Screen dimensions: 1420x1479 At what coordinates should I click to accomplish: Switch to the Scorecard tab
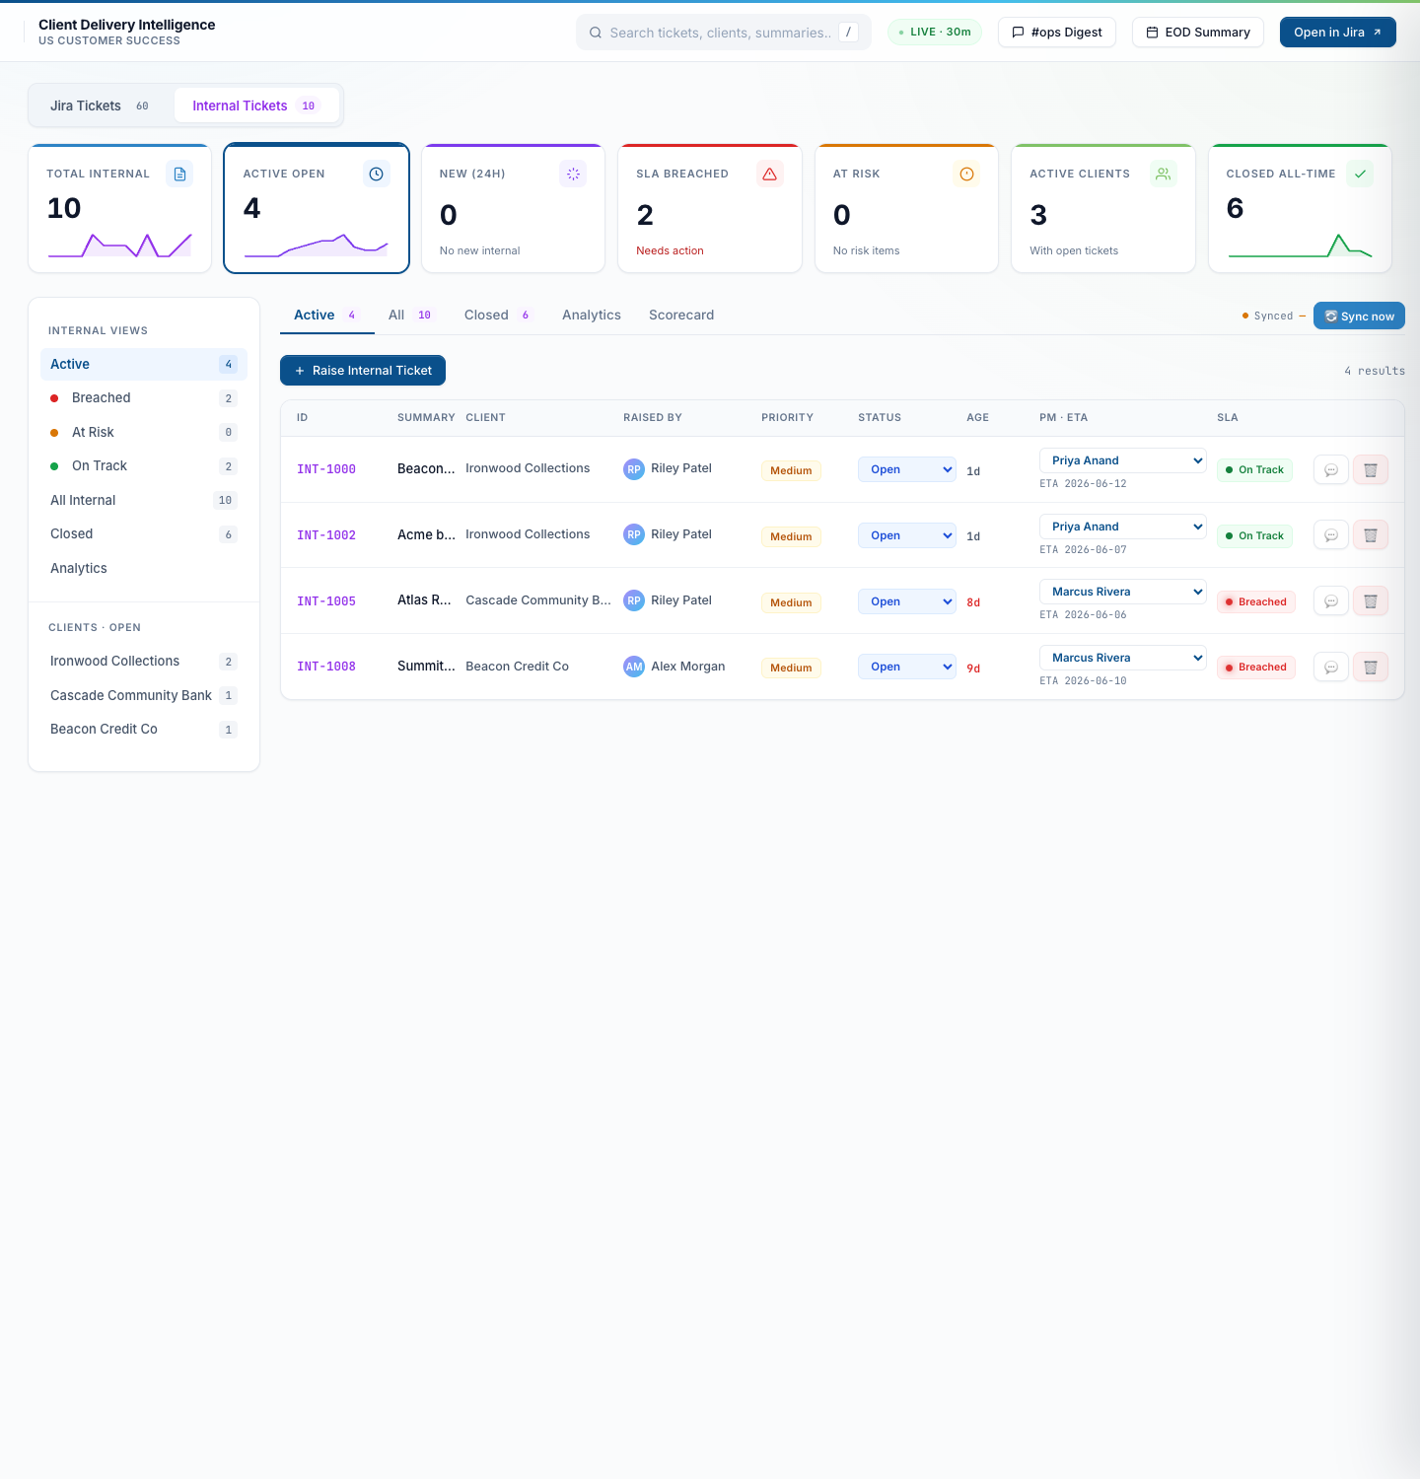[681, 316]
